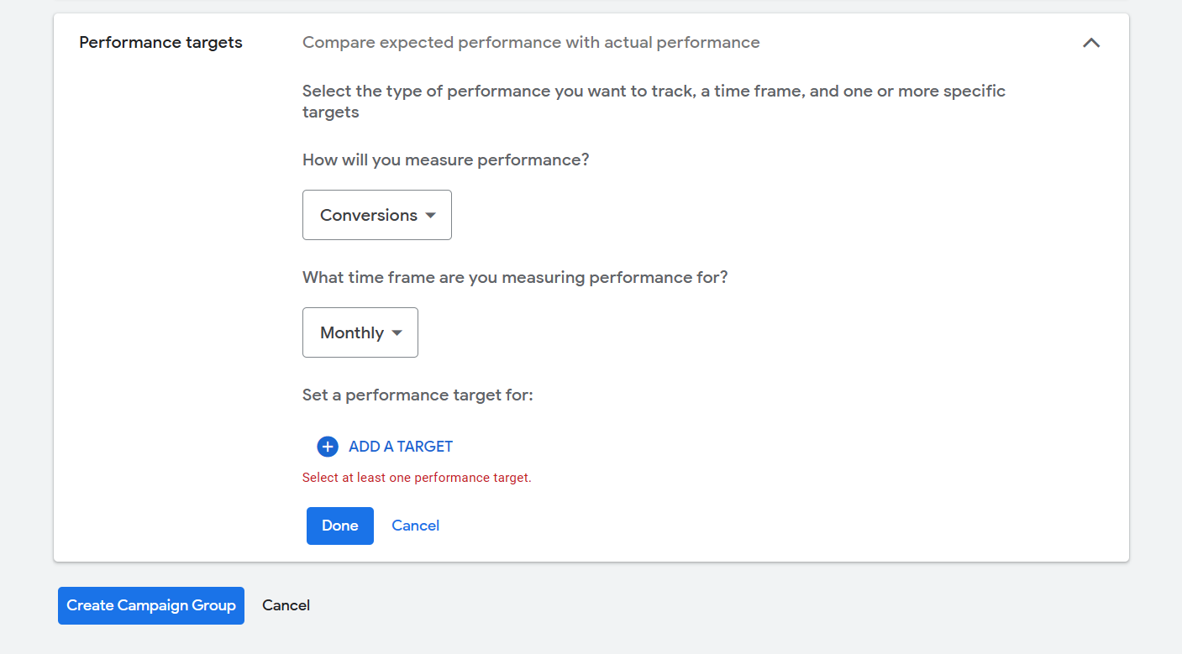Click the blue plus circle icon
The image size is (1182, 654).
click(x=328, y=447)
